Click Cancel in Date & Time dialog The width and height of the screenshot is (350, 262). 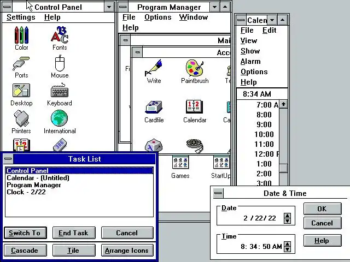[x=322, y=223]
